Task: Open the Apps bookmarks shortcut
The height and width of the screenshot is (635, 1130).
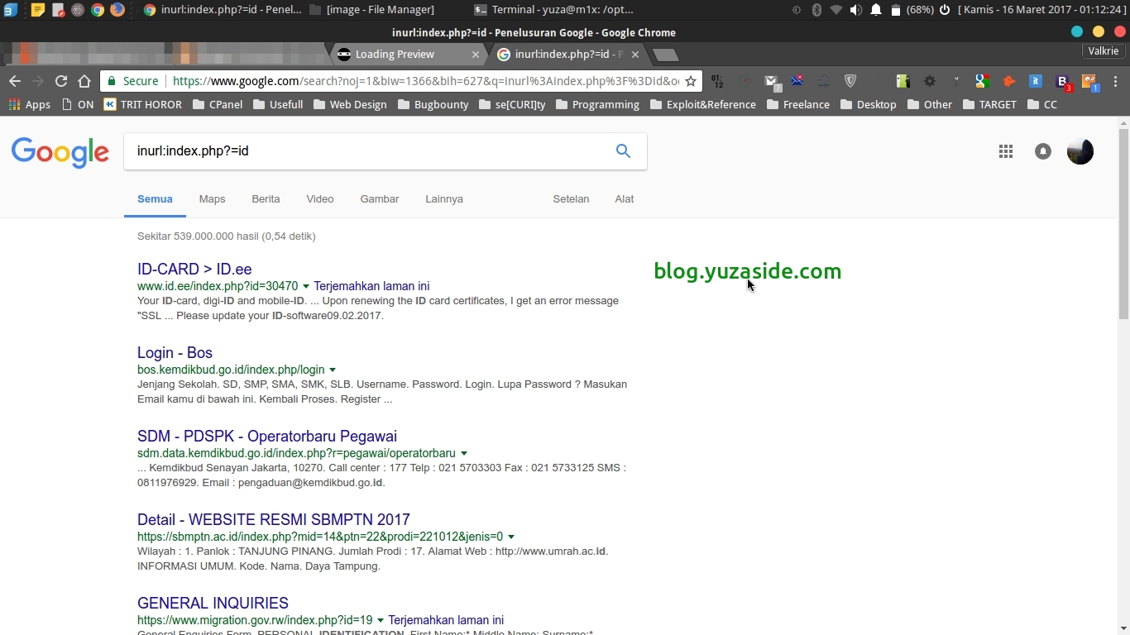Action: (x=30, y=104)
